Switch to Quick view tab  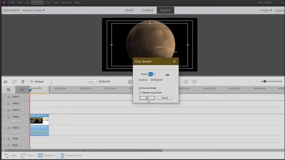(x=129, y=10)
